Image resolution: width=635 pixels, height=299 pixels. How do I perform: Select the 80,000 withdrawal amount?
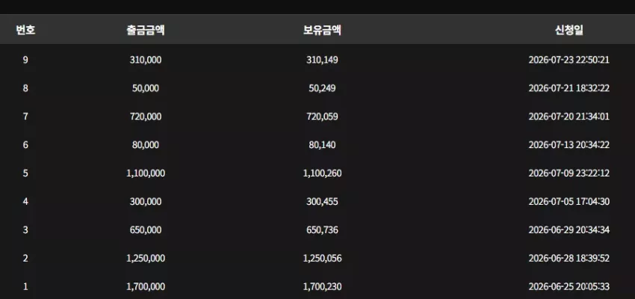point(146,145)
